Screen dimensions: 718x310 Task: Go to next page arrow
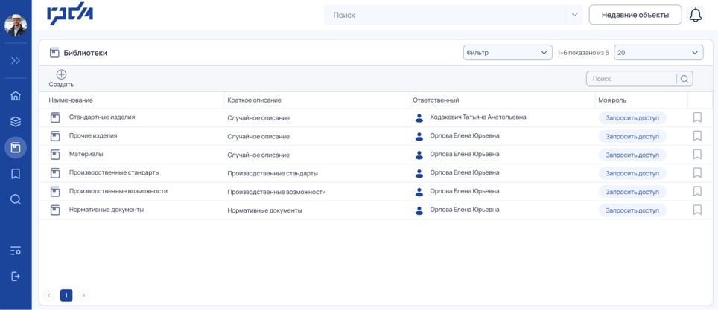83,296
